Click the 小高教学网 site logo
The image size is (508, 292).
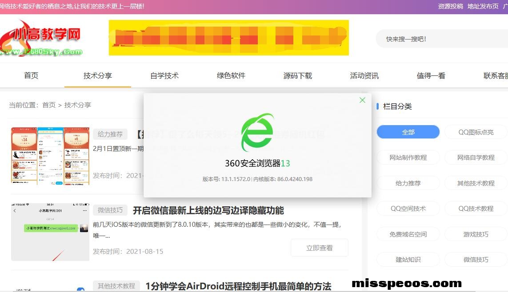(42, 39)
